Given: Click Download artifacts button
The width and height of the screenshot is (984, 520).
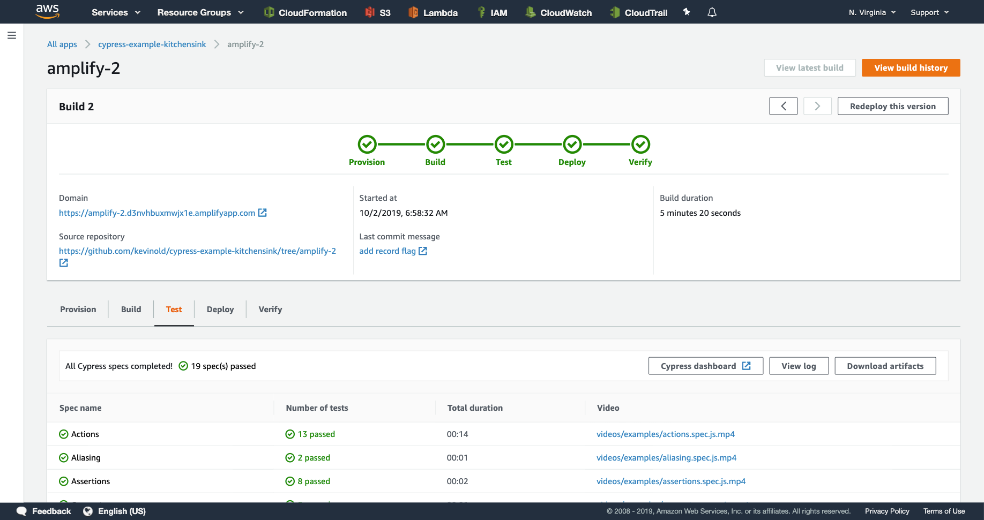Looking at the screenshot, I should [885, 366].
